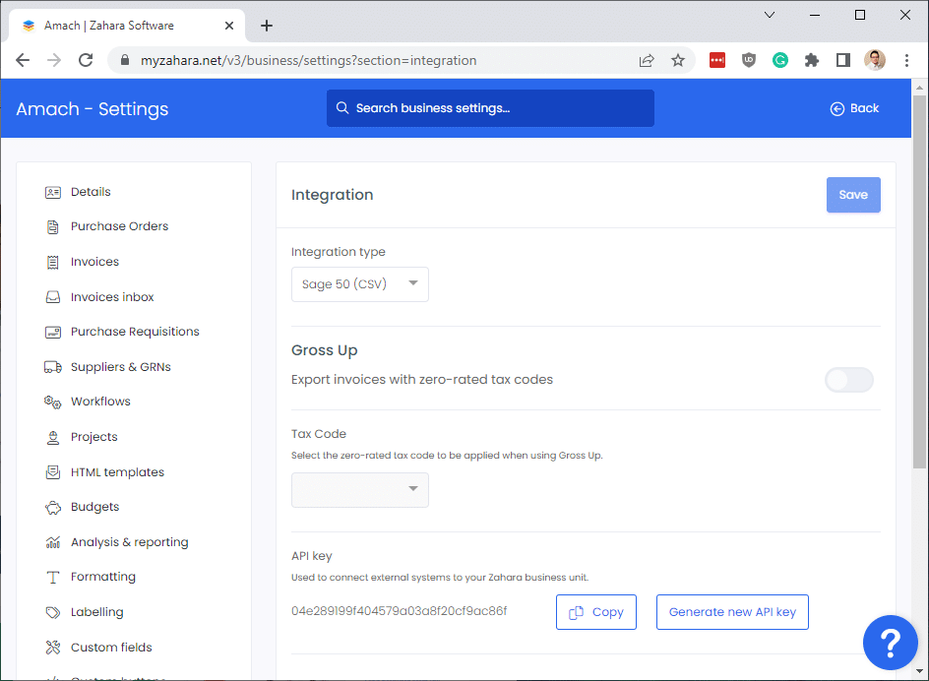The height and width of the screenshot is (681, 929).
Task: Open the Integration type Sage 50 (CSV) dropdown
Action: click(359, 284)
